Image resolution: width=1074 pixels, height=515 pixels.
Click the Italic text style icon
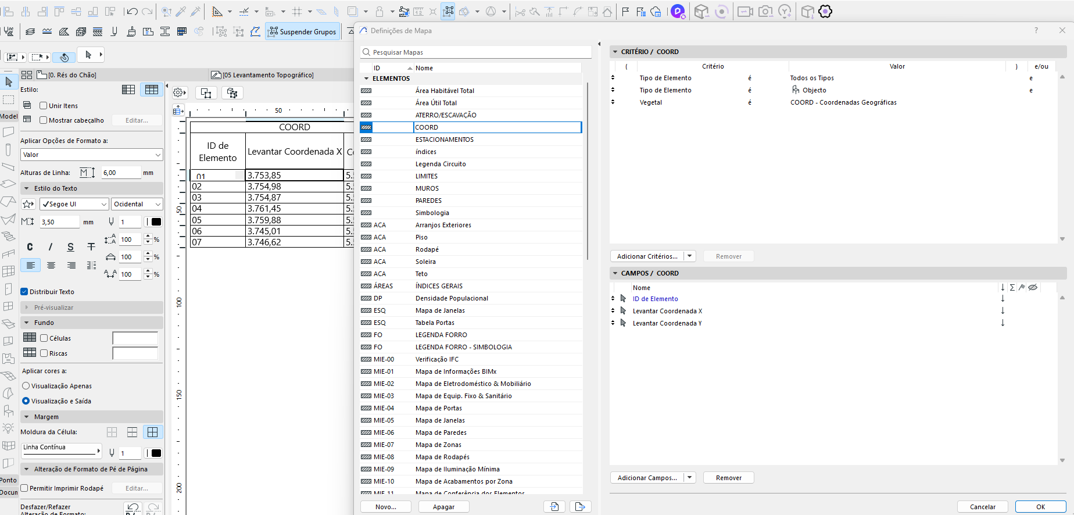pyautogui.click(x=51, y=247)
